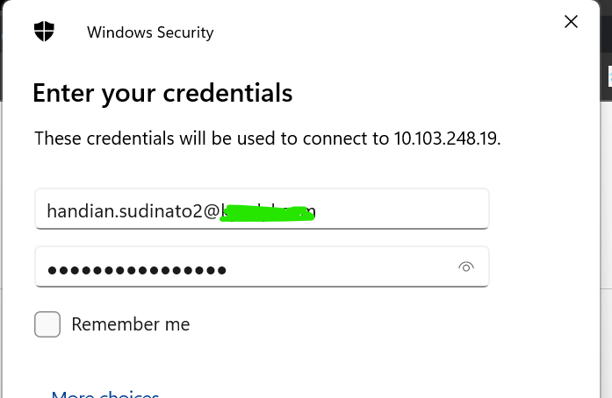Viewport: 612px width, 398px height.
Task: Focus the password input field
Action: click(262, 267)
